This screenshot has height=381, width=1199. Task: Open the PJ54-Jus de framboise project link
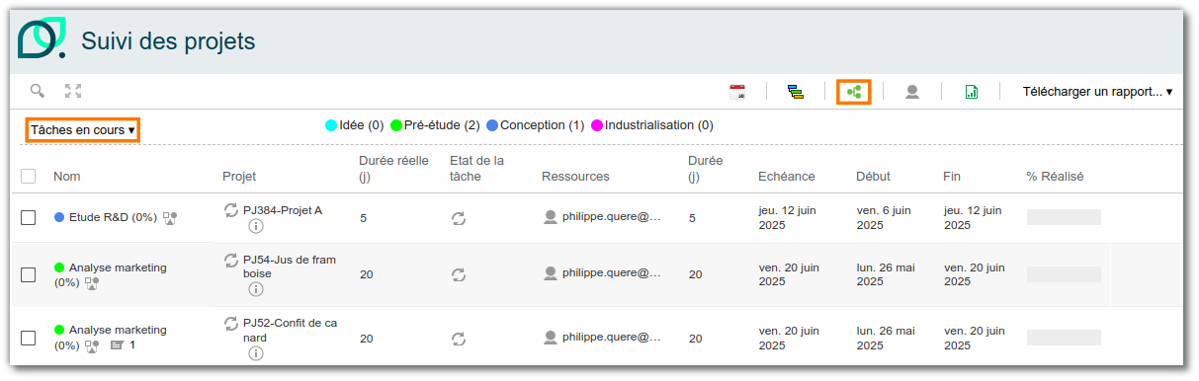click(290, 267)
